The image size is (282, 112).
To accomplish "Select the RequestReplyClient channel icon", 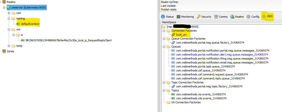I will (x=23, y=40).
